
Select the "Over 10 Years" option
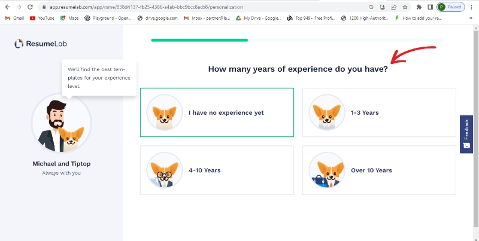point(379,170)
